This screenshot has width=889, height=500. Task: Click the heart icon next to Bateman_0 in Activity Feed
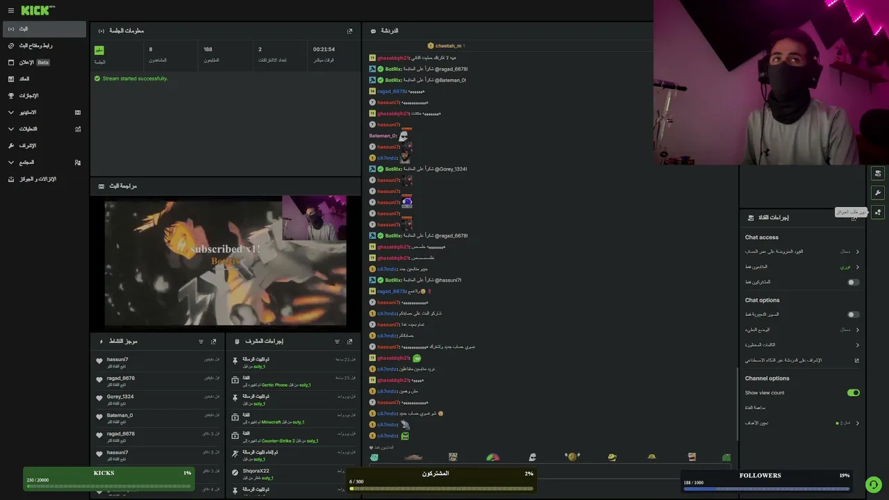pos(99,417)
